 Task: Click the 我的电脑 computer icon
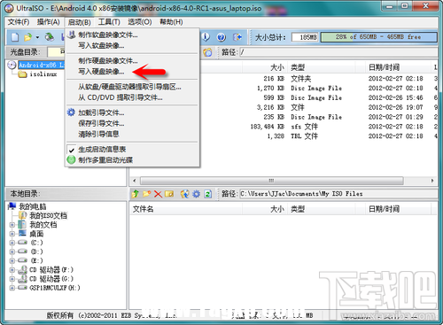[x=12, y=206]
